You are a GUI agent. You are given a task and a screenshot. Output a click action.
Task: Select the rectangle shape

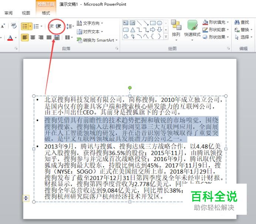coord(153,23)
